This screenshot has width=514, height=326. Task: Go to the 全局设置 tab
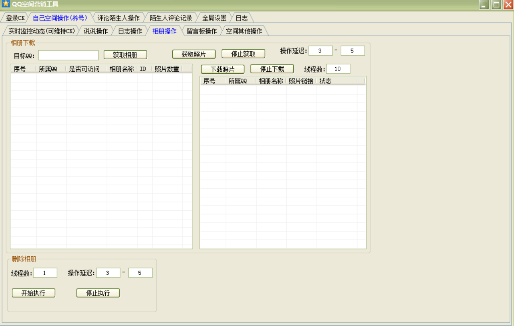[214, 18]
